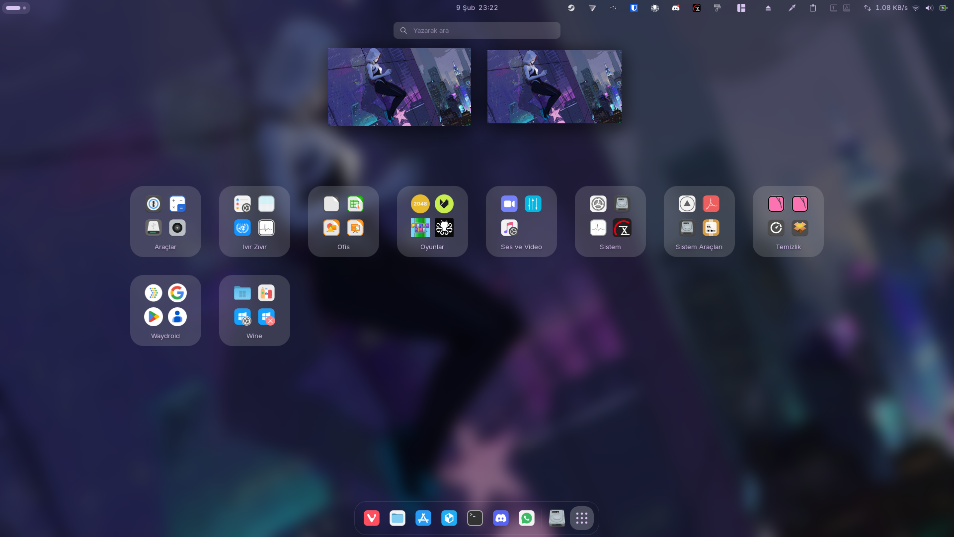Image resolution: width=954 pixels, height=537 pixels.
Task: Open the Sistem app folder
Action: click(610, 221)
